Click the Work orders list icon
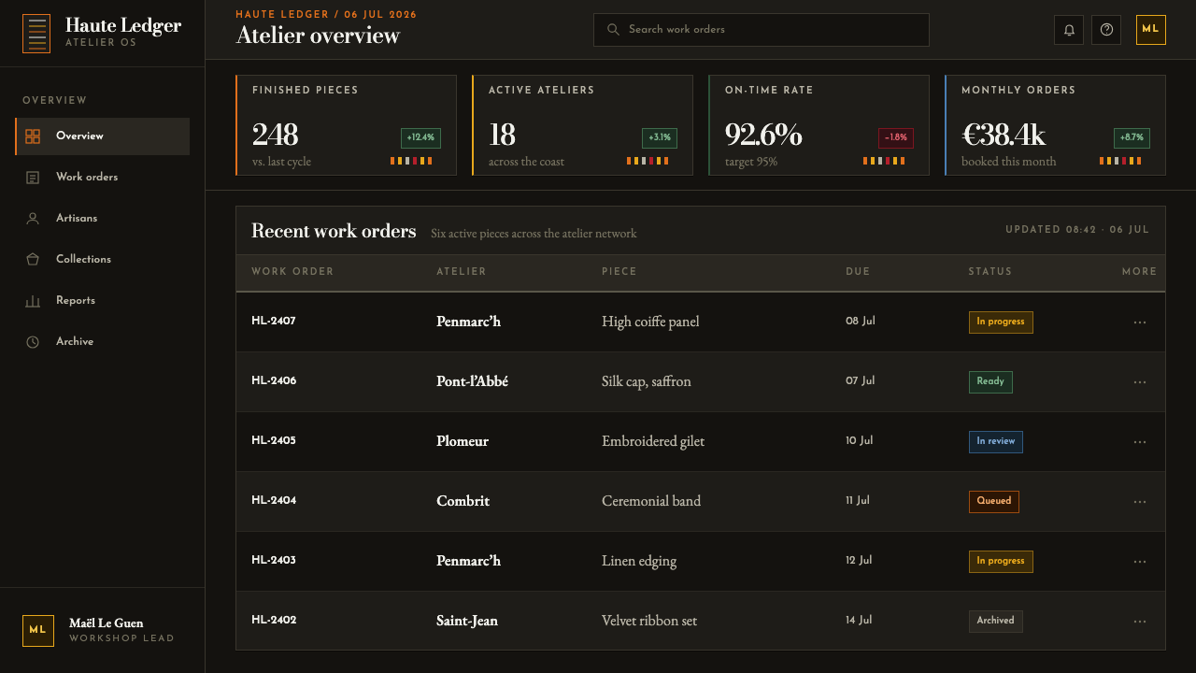Viewport: 1196px width, 673px height. [x=33, y=178]
